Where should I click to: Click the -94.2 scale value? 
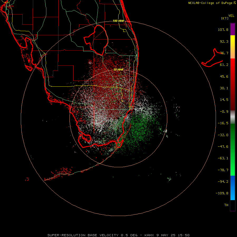click(x=223, y=182)
